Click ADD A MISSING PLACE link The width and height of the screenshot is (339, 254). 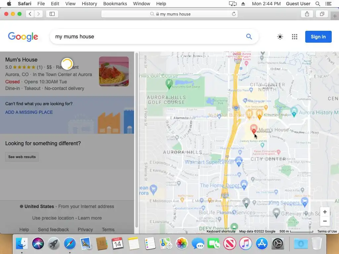pyautogui.click(x=29, y=112)
